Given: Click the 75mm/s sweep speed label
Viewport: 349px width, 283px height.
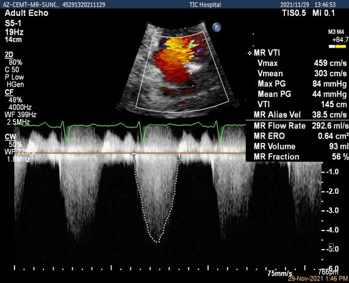Looking at the screenshot, I should click(280, 273).
